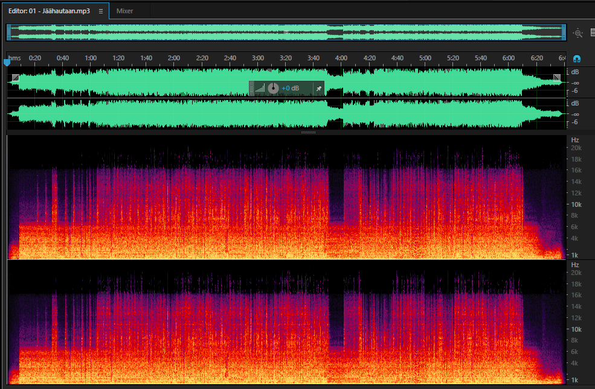
Task: Click the -6 mark on the left channel dB scale
Action: point(575,90)
